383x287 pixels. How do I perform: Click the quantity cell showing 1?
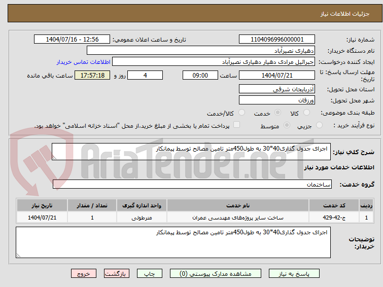click(x=92, y=218)
